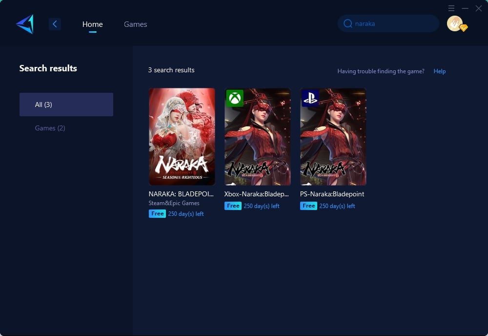Close the application window
The width and height of the screenshot is (488, 336).
pyautogui.click(x=479, y=8)
